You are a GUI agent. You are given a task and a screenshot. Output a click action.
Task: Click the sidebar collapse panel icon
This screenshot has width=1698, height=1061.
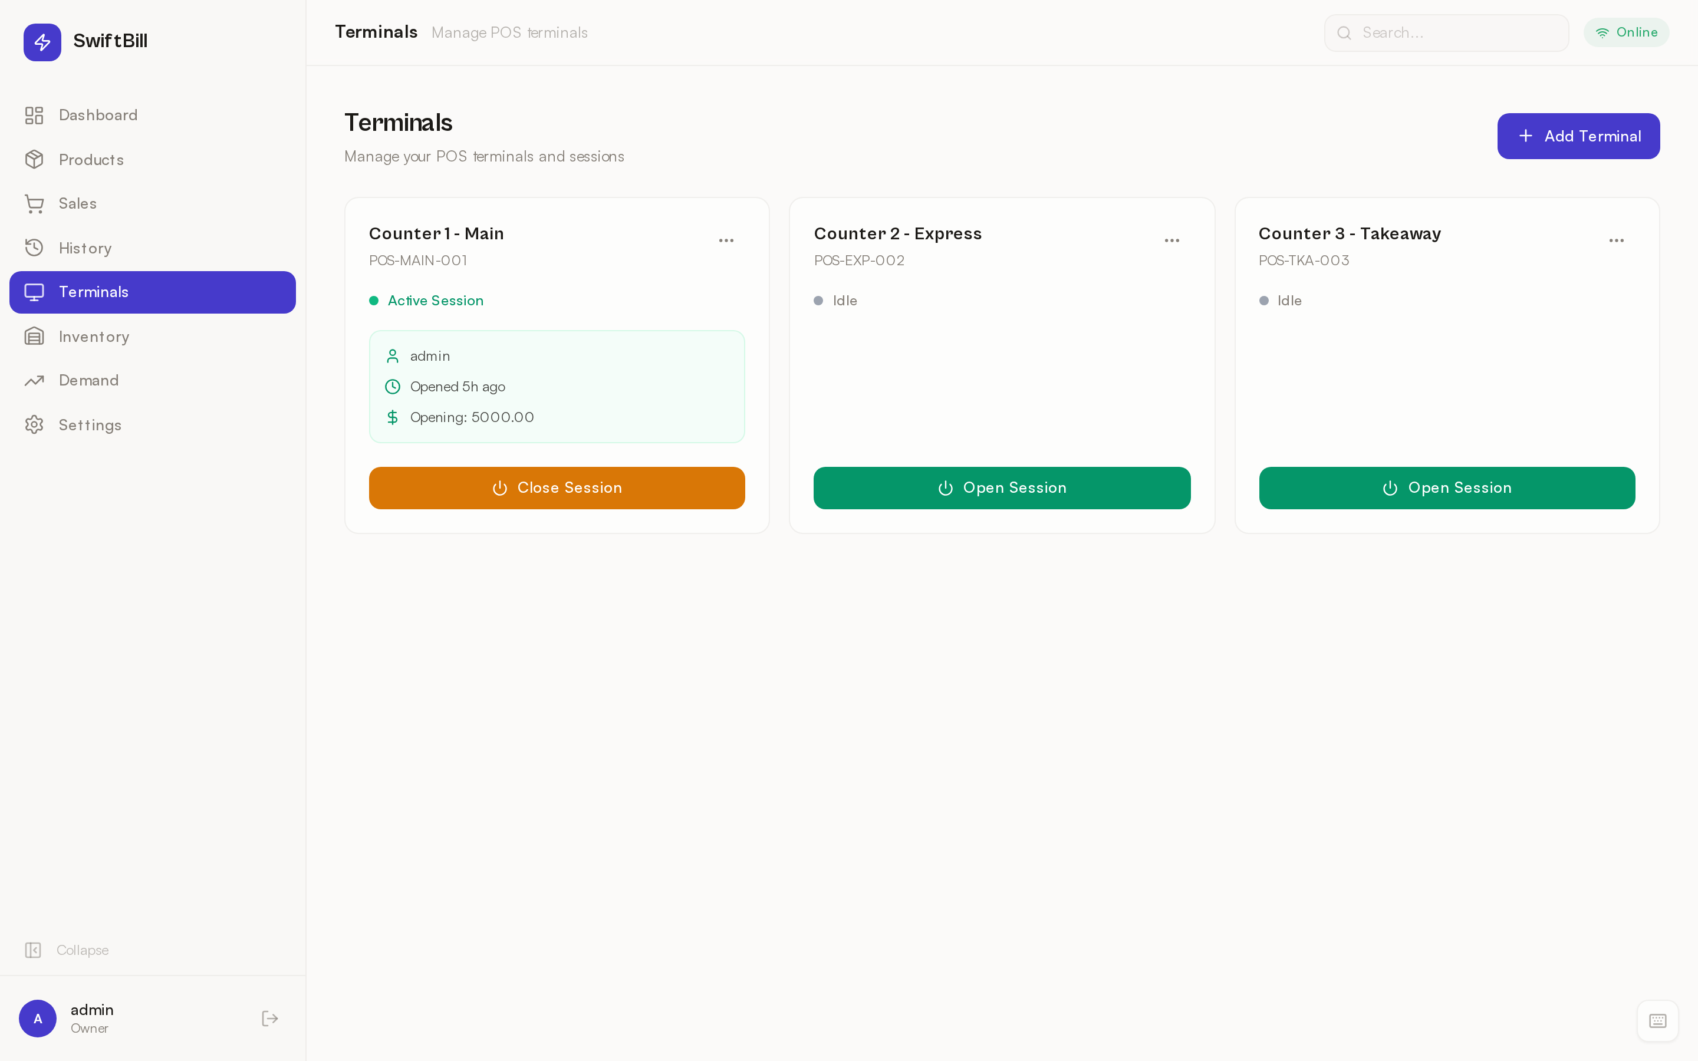(x=33, y=950)
